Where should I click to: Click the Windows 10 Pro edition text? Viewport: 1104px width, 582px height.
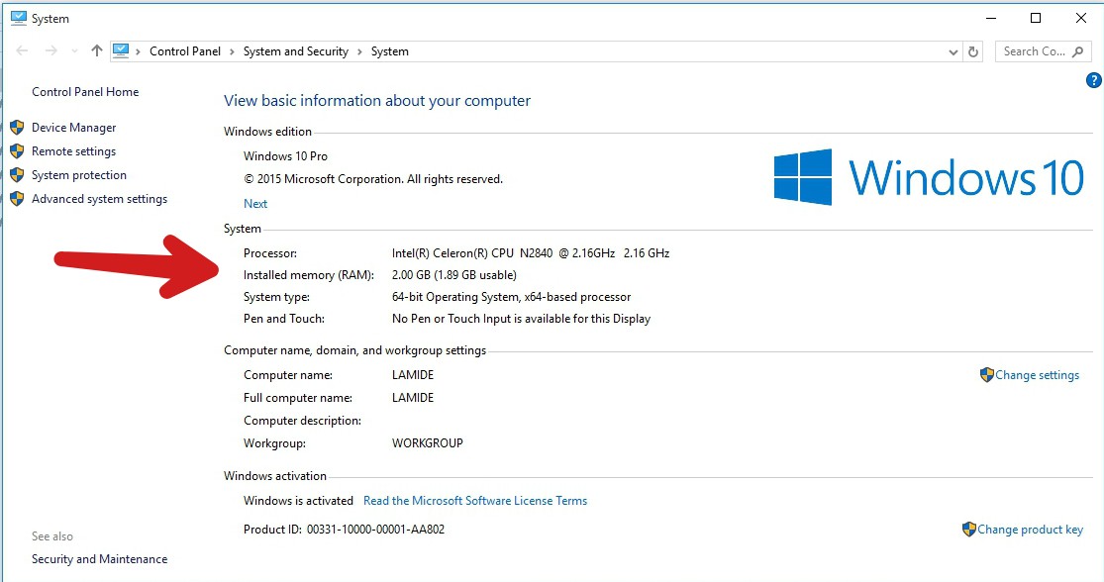click(x=286, y=156)
